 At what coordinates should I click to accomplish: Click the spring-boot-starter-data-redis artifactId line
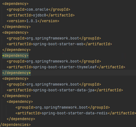point(76,113)
